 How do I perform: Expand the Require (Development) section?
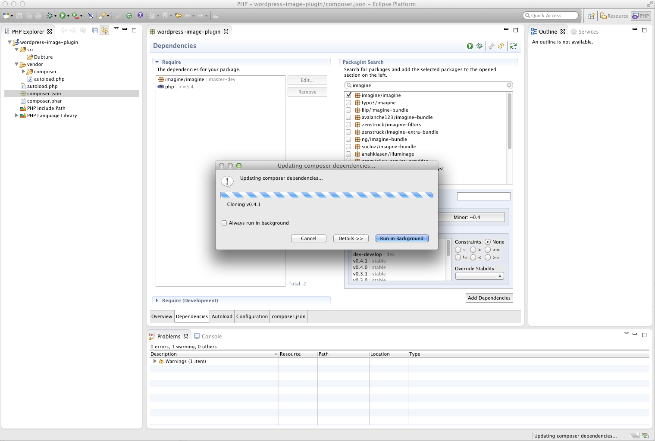coord(157,300)
